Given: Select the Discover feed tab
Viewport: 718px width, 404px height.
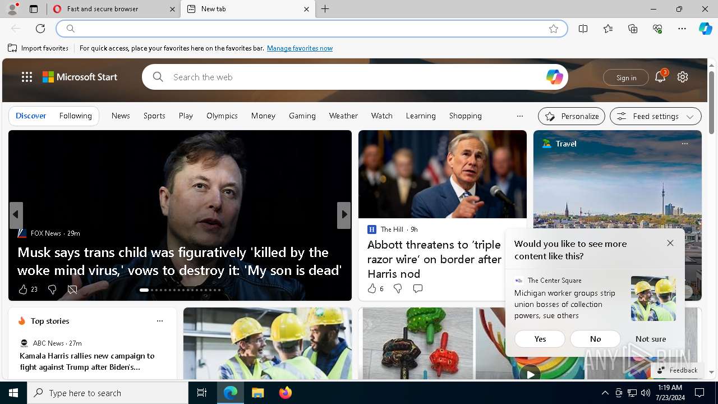Looking at the screenshot, I should pos(31,116).
